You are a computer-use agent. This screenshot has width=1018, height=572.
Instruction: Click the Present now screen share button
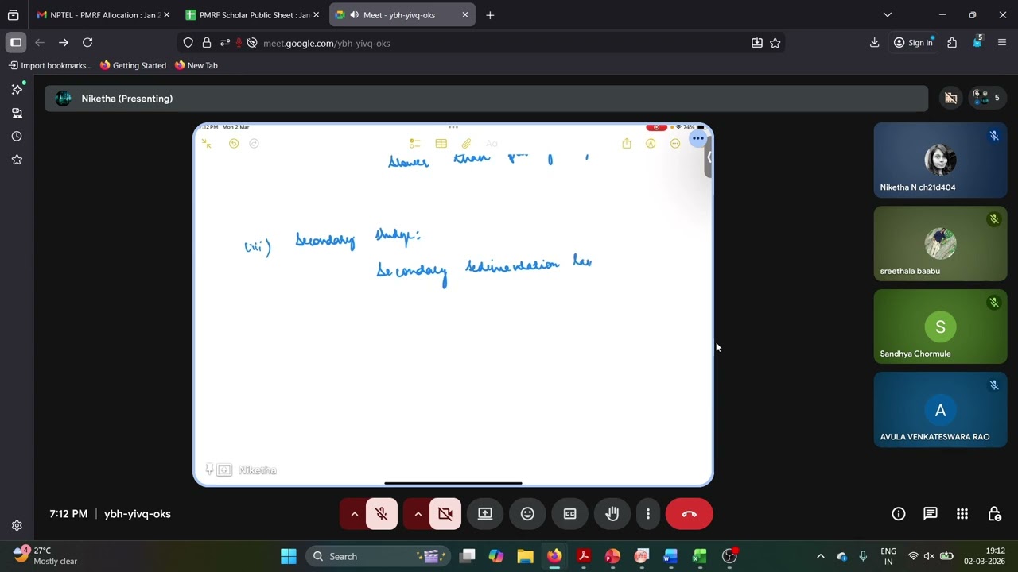pos(485,514)
